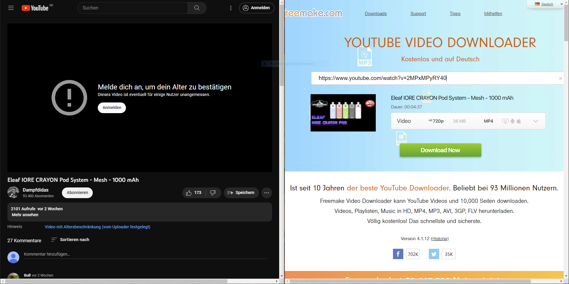Click the green Download Now button
This screenshot has width=569, height=284.
[x=440, y=150]
